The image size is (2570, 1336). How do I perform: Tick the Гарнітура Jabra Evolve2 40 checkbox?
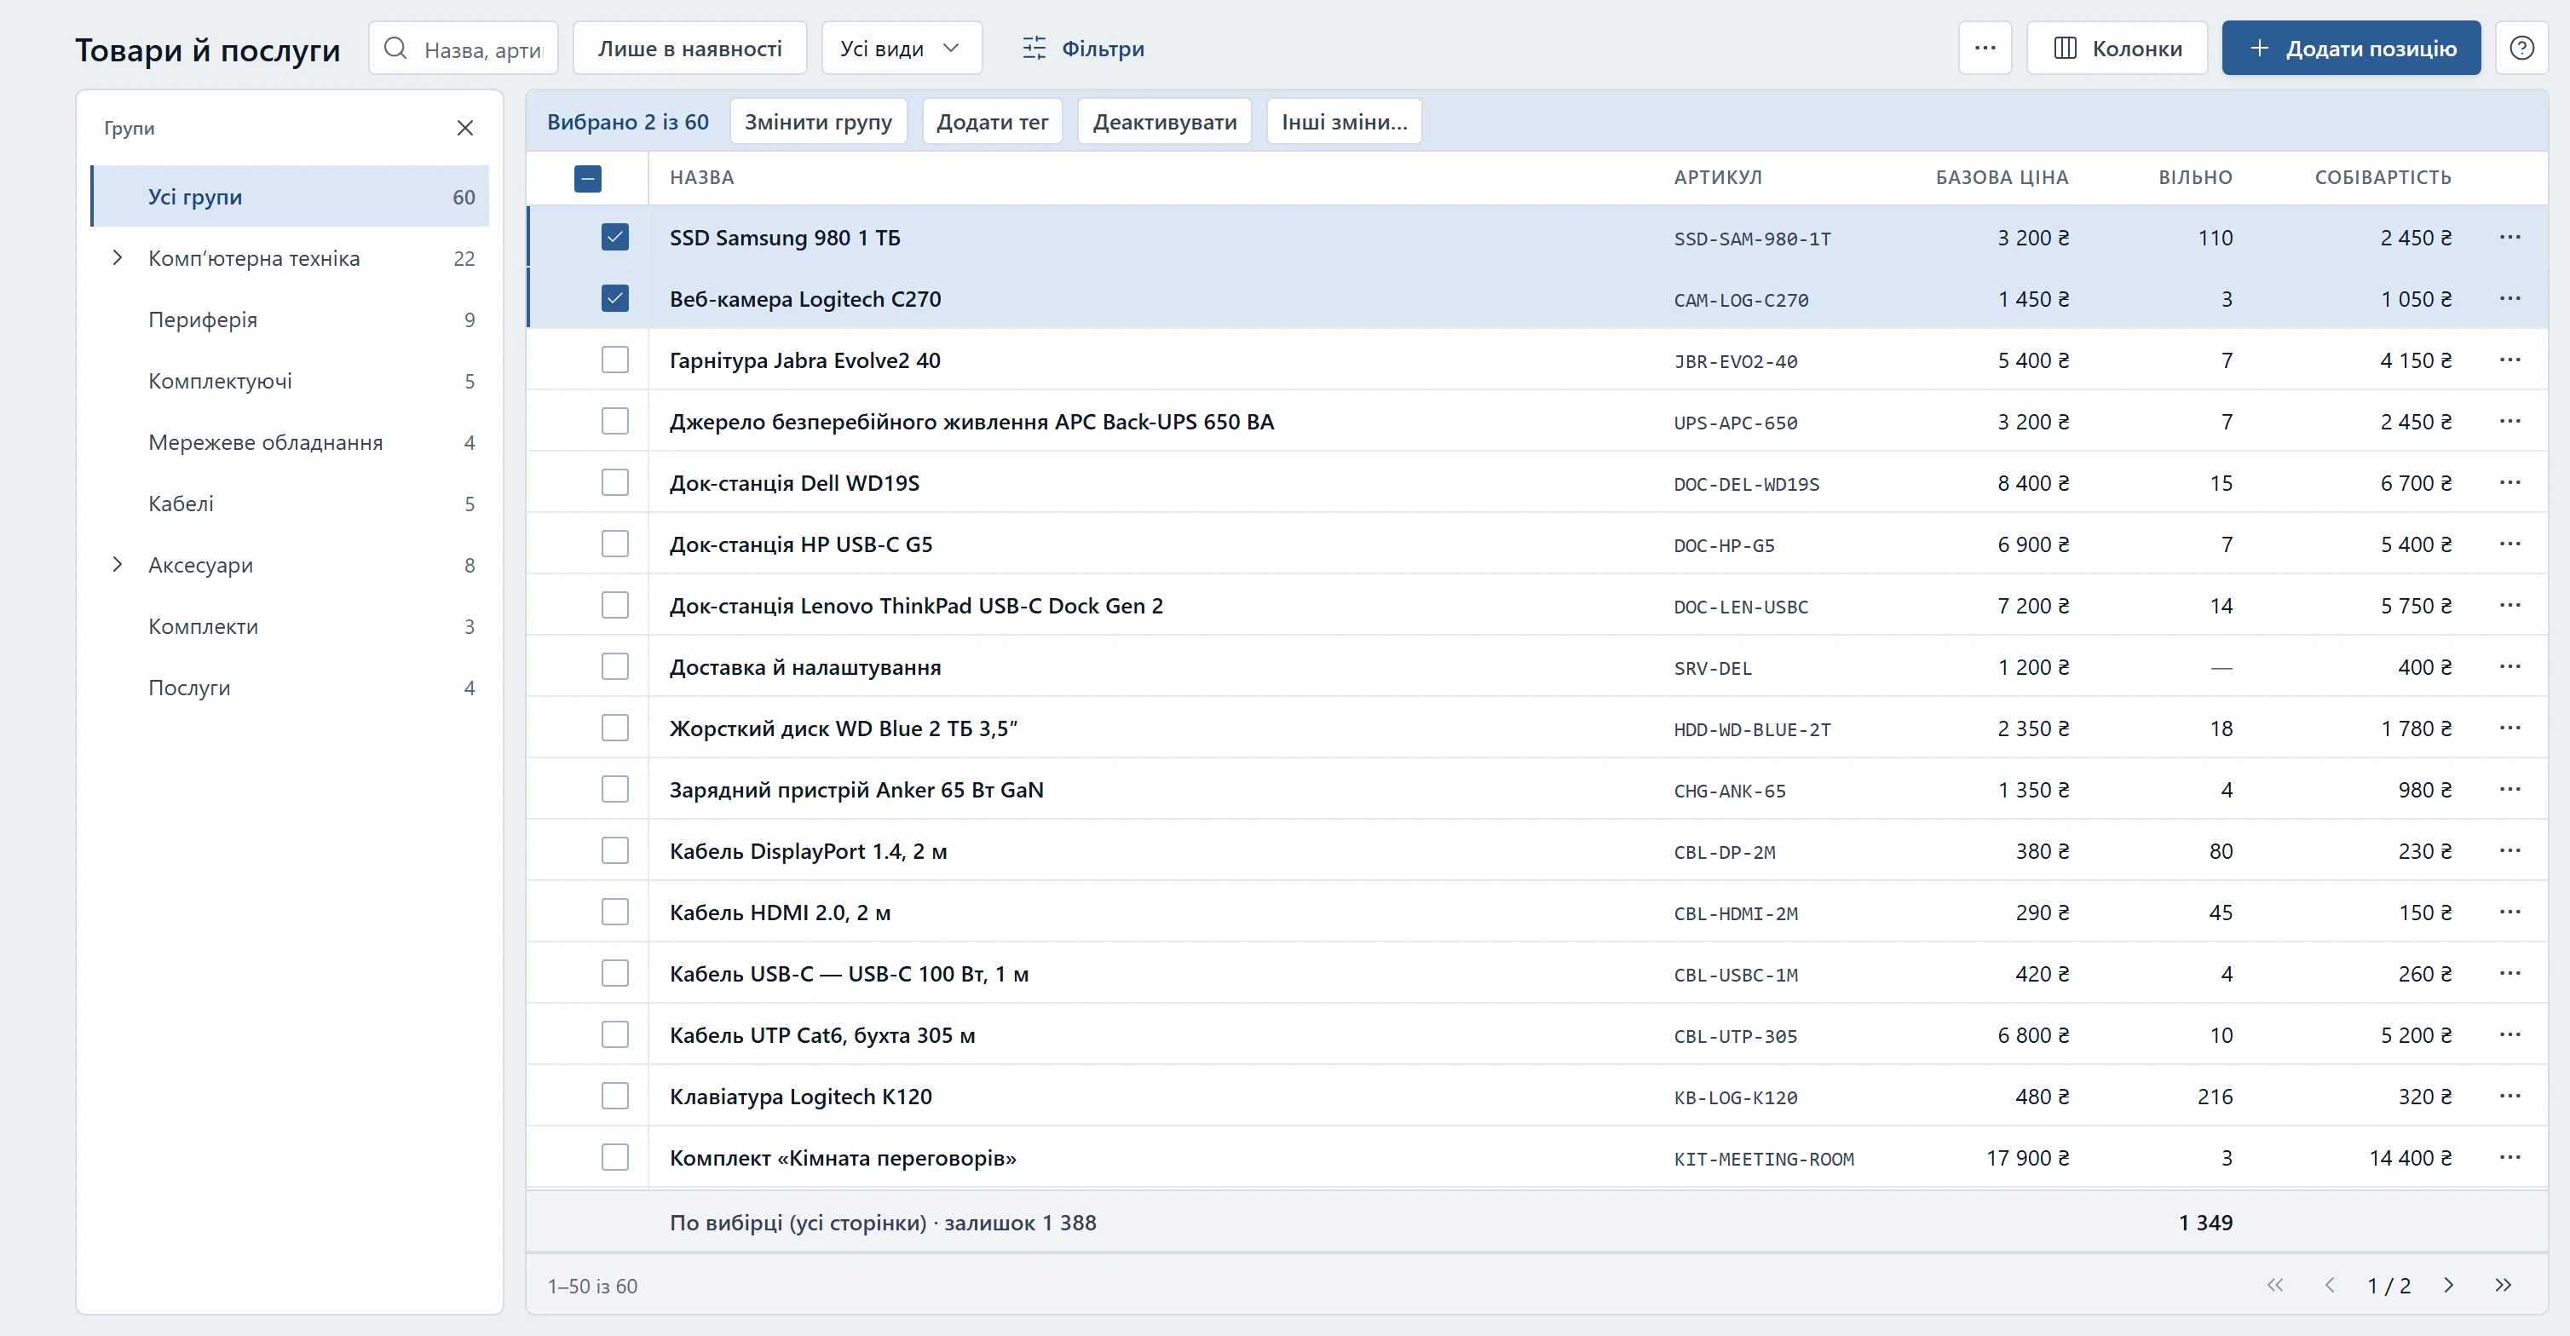point(615,360)
